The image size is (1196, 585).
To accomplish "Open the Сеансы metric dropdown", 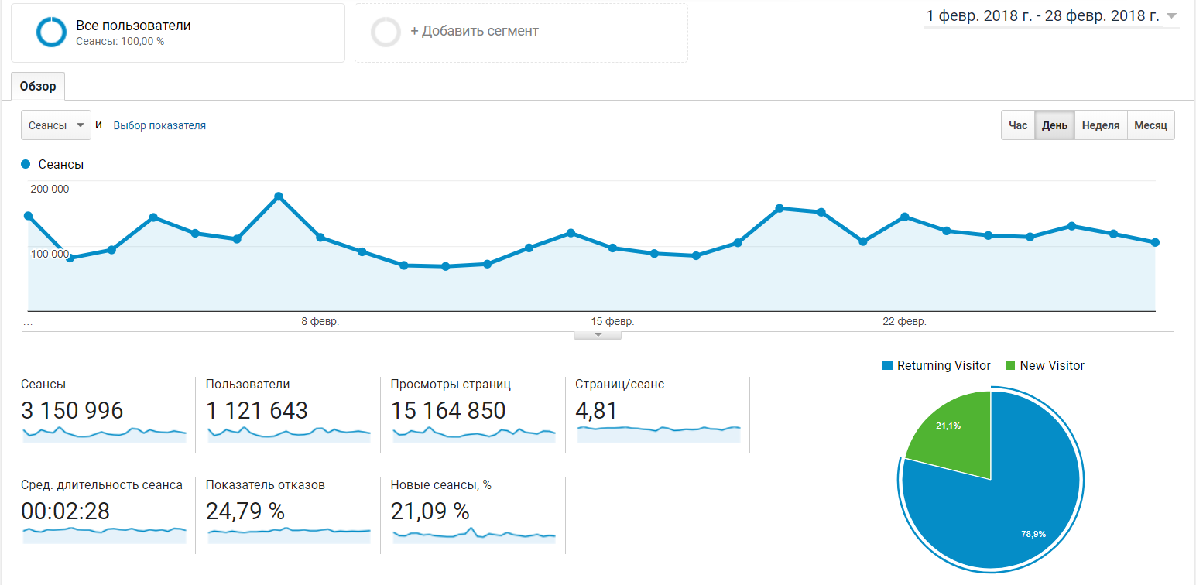I will [56, 125].
